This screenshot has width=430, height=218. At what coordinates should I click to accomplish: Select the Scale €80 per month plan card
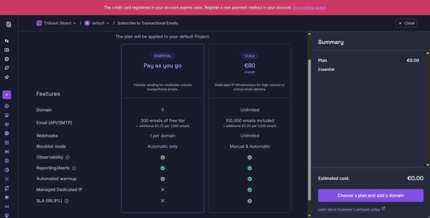point(249,128)
